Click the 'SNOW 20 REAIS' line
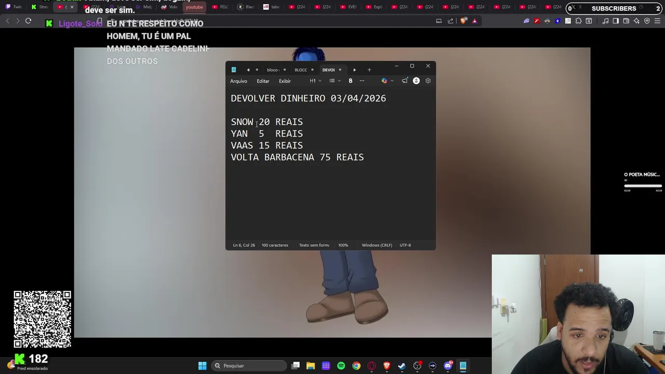This screenshot has width=665, height=374. click(x=267, y=122)
